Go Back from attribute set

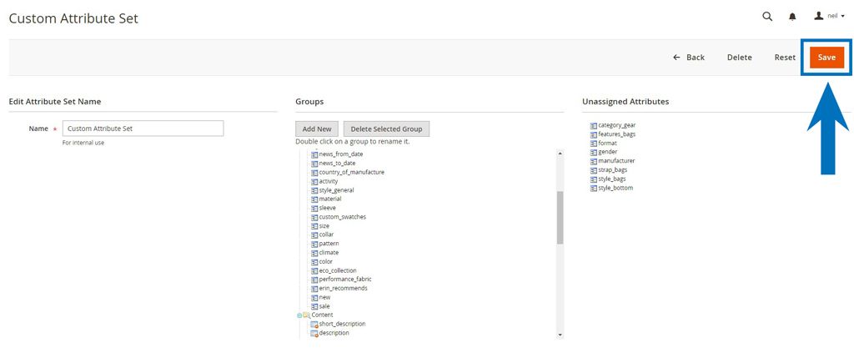[x=688, y=58]
